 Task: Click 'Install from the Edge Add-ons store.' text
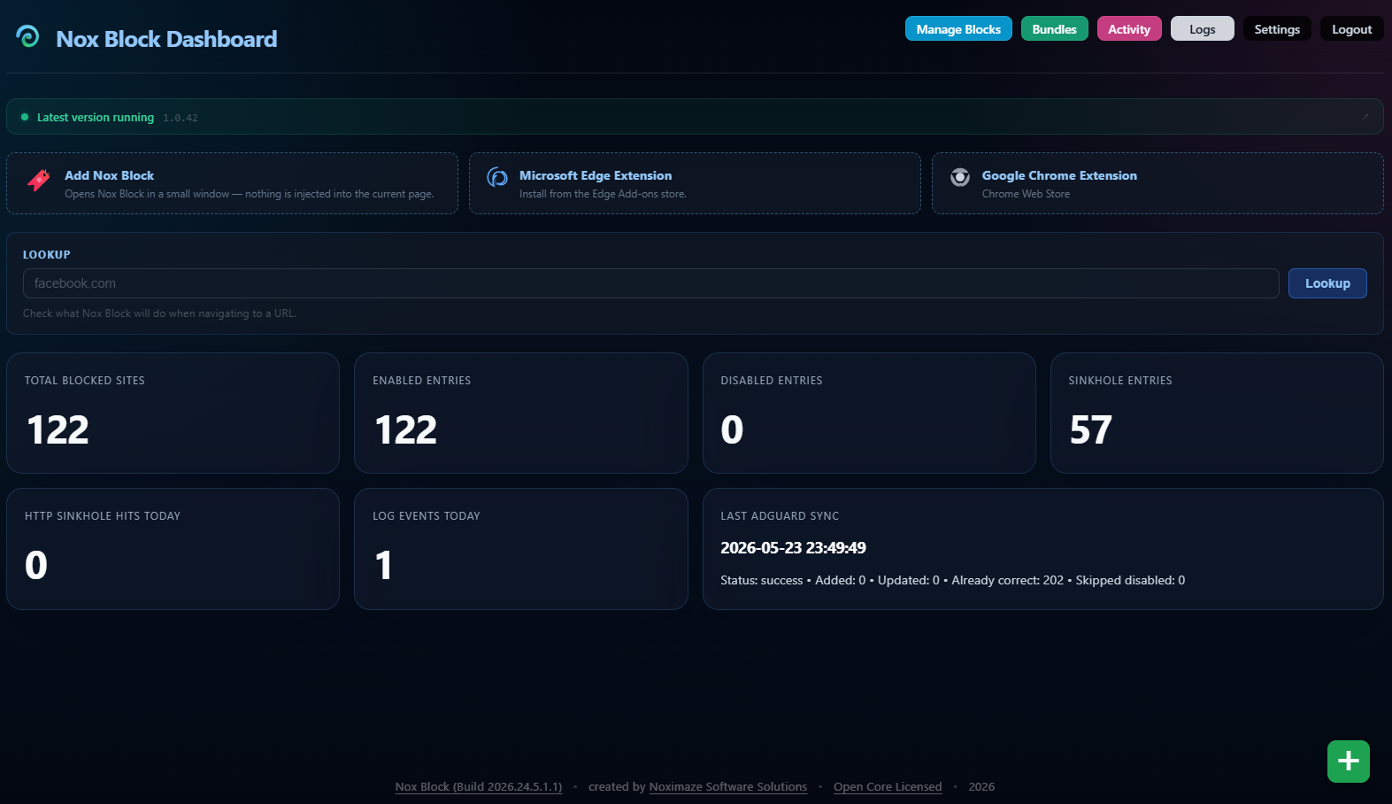603,194
